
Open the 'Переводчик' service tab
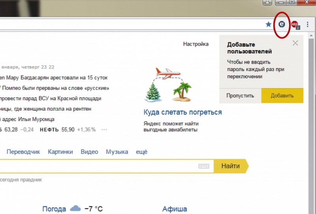point(23,152)
